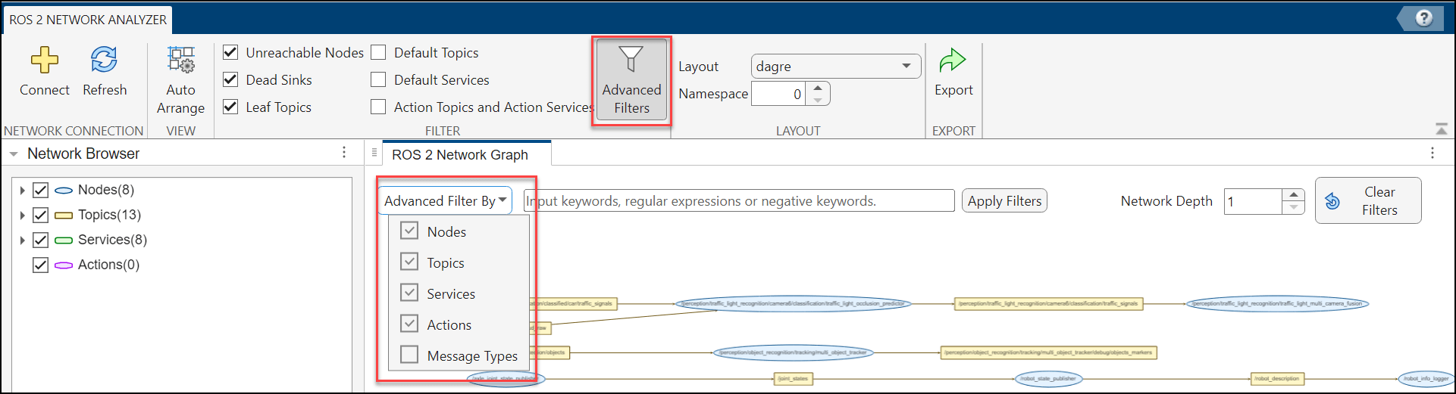Increase the Network Depth value
1456x394 pixels.
click(1294, 194)
